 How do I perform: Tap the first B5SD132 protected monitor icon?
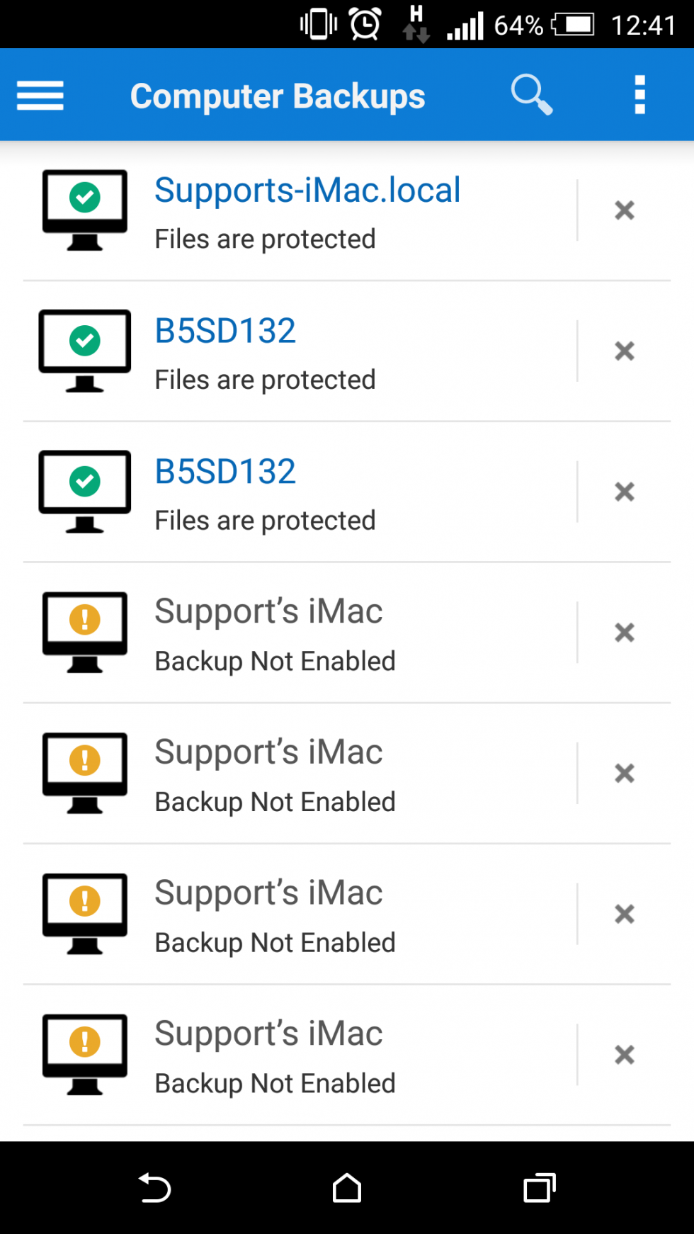point(85,351)
